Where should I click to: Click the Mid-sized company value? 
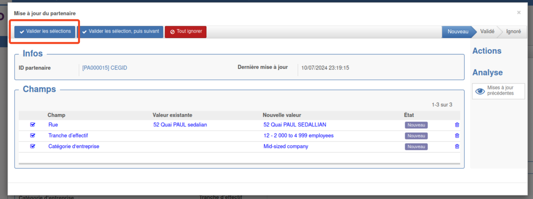(x=286, y=146)
